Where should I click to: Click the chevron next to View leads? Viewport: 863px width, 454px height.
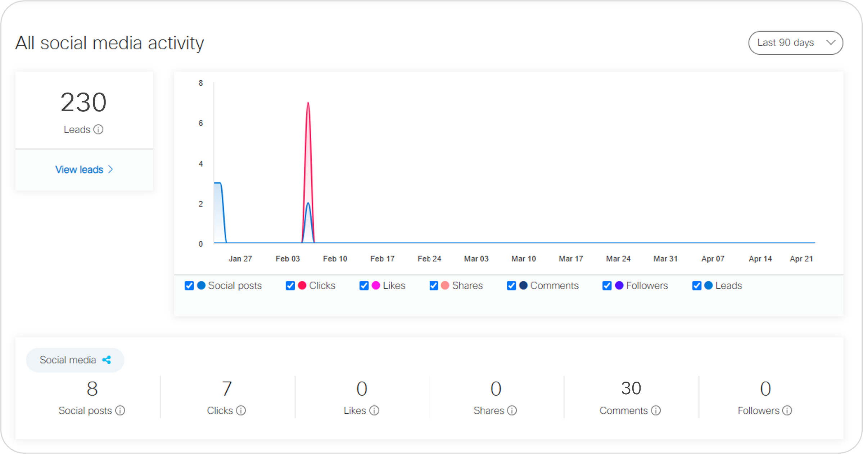[111, 170]
